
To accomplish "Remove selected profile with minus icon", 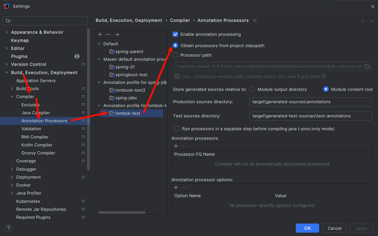I will click(x=109, y=34).
